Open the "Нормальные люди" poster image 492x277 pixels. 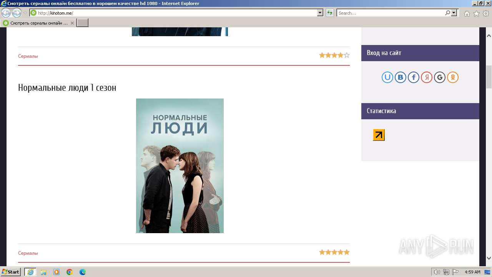click(180, 166)
